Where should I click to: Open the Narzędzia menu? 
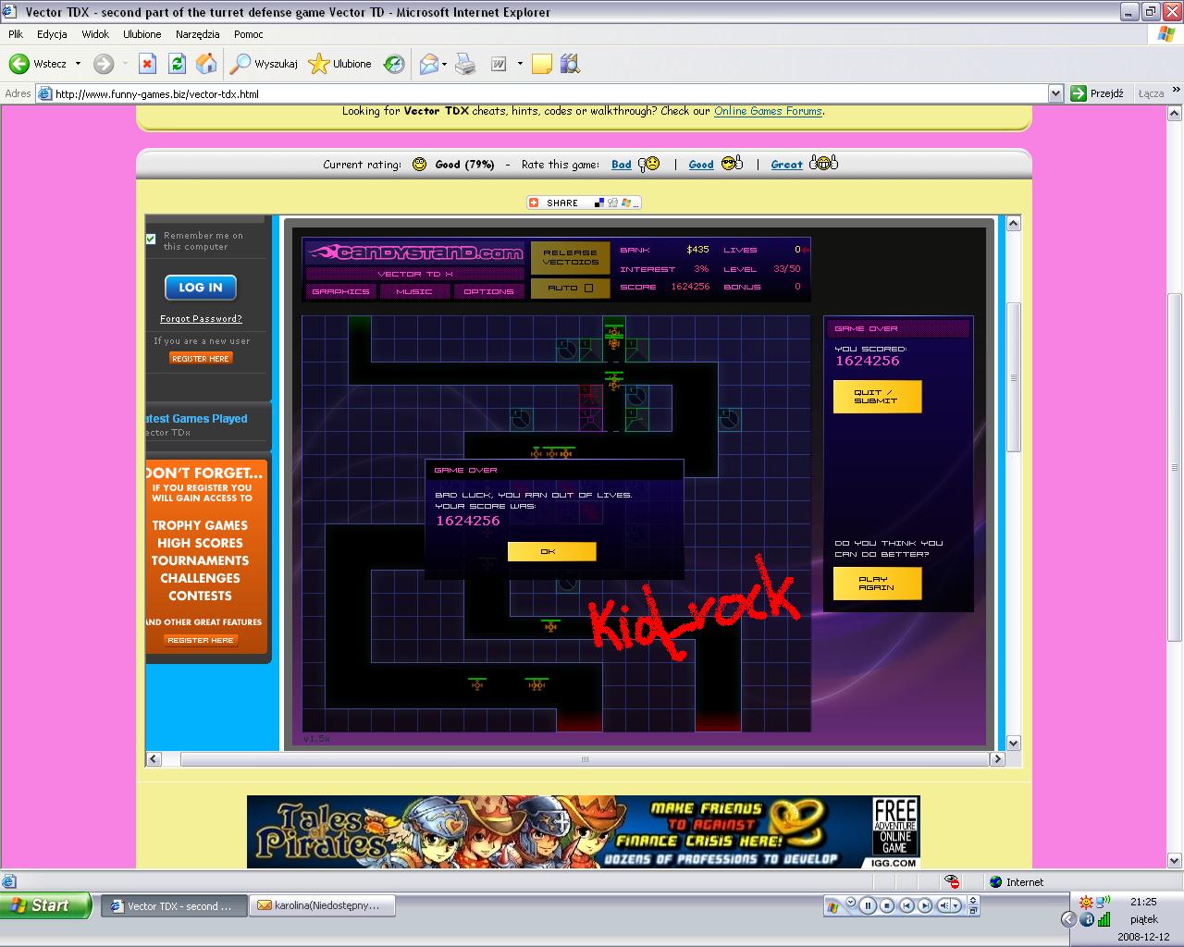point(197,34)
